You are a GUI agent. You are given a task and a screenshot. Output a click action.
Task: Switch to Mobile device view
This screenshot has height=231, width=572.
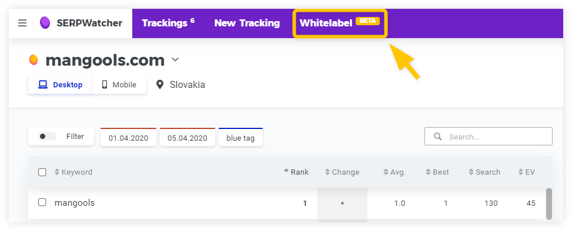tap(119, 85)
